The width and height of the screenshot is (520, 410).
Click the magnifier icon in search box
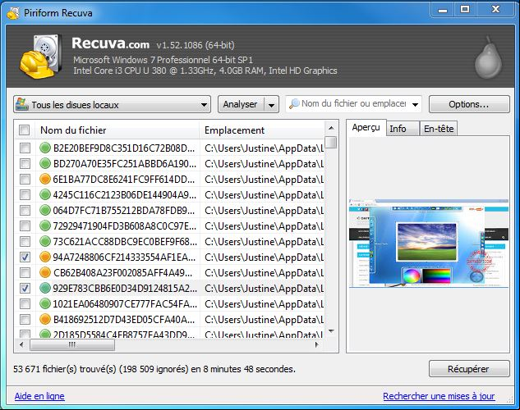[294, 104]
